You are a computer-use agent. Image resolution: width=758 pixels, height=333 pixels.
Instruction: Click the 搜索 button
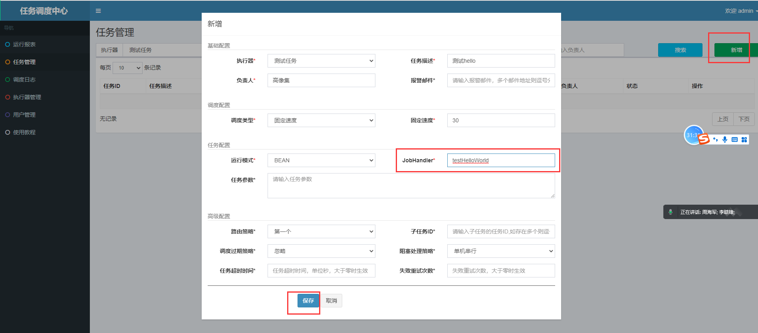[680, 50]
